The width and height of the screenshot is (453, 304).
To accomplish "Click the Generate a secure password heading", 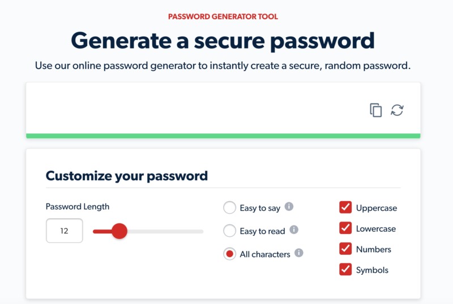I will tap(223, 41).
